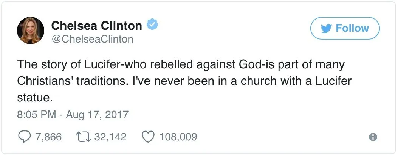Click the Twitter bird icon in Follow
The height and width of the screenshot is (155, 398).
326,28
